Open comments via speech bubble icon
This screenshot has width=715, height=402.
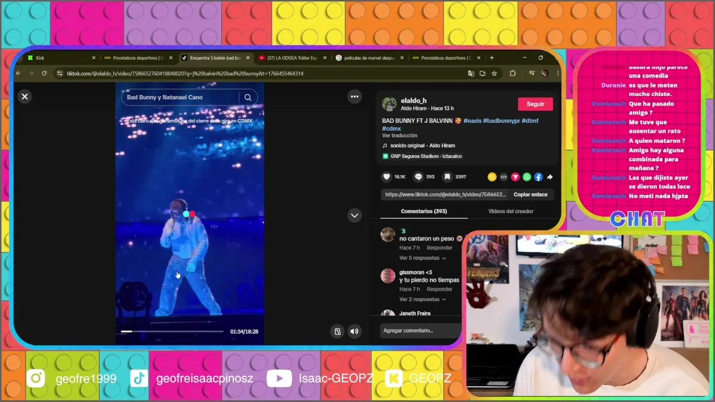(418, 176)
